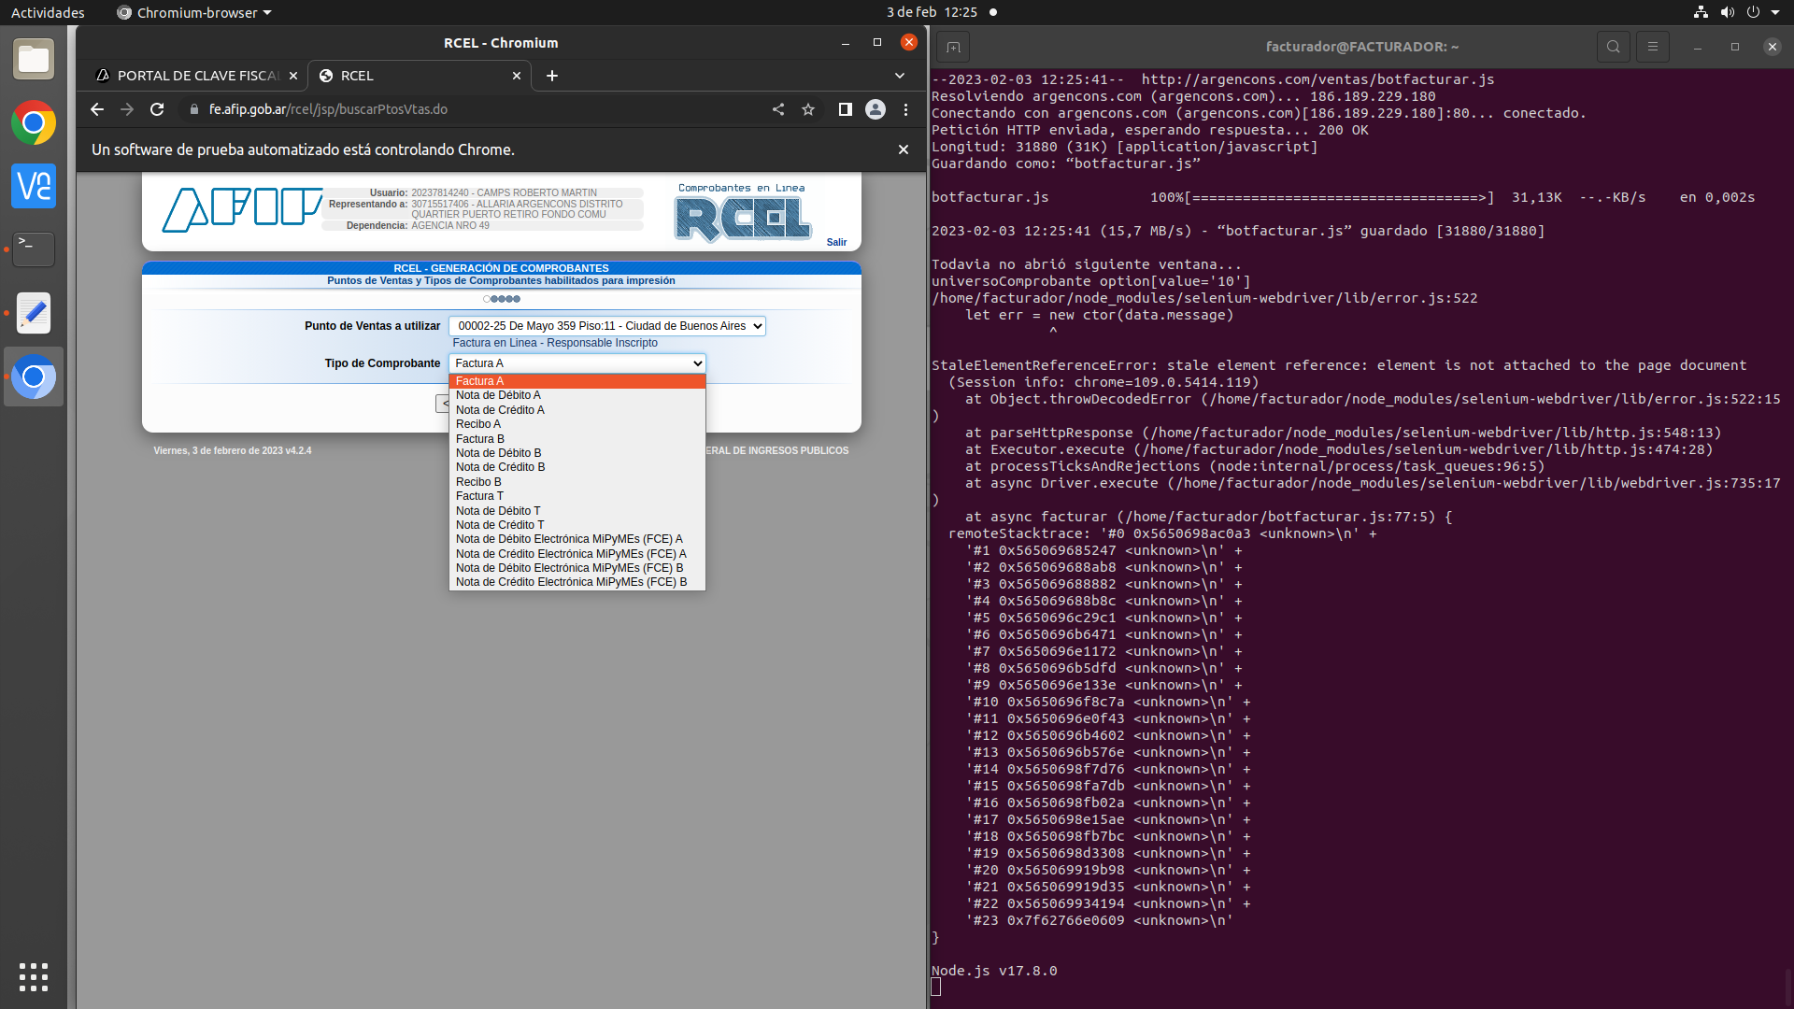Image resolution: width=1794 pixels, height=1009 pixels.
Task: Reload the RCEL page
Action: point(157,109)
